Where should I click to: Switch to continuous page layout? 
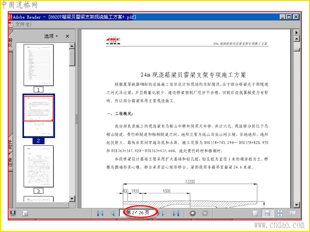pos(267,213)
